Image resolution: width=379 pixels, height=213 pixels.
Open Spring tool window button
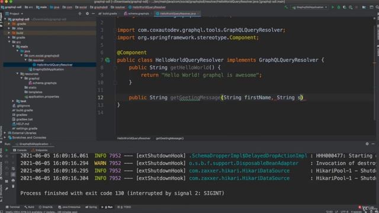pyautogui.click(x=91, y=207)
